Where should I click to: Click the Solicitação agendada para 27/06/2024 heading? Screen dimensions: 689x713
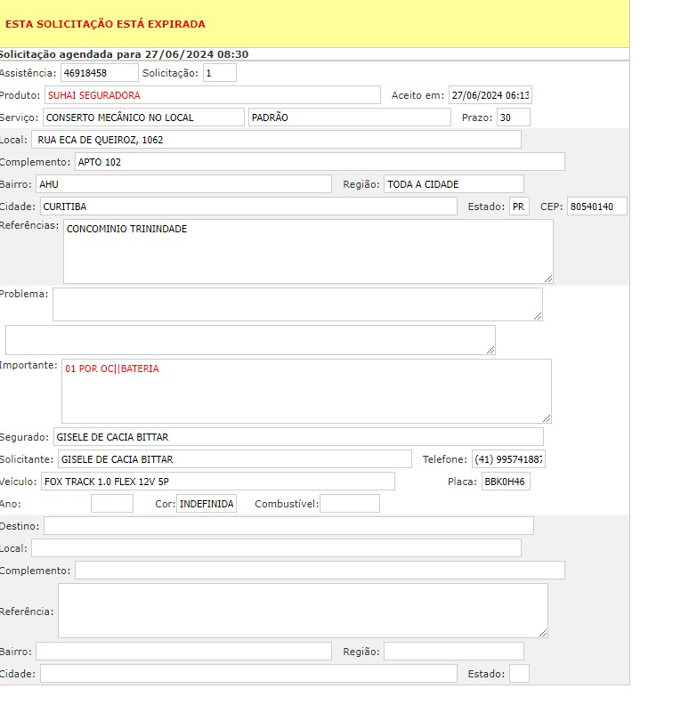(x=124, y=54)
